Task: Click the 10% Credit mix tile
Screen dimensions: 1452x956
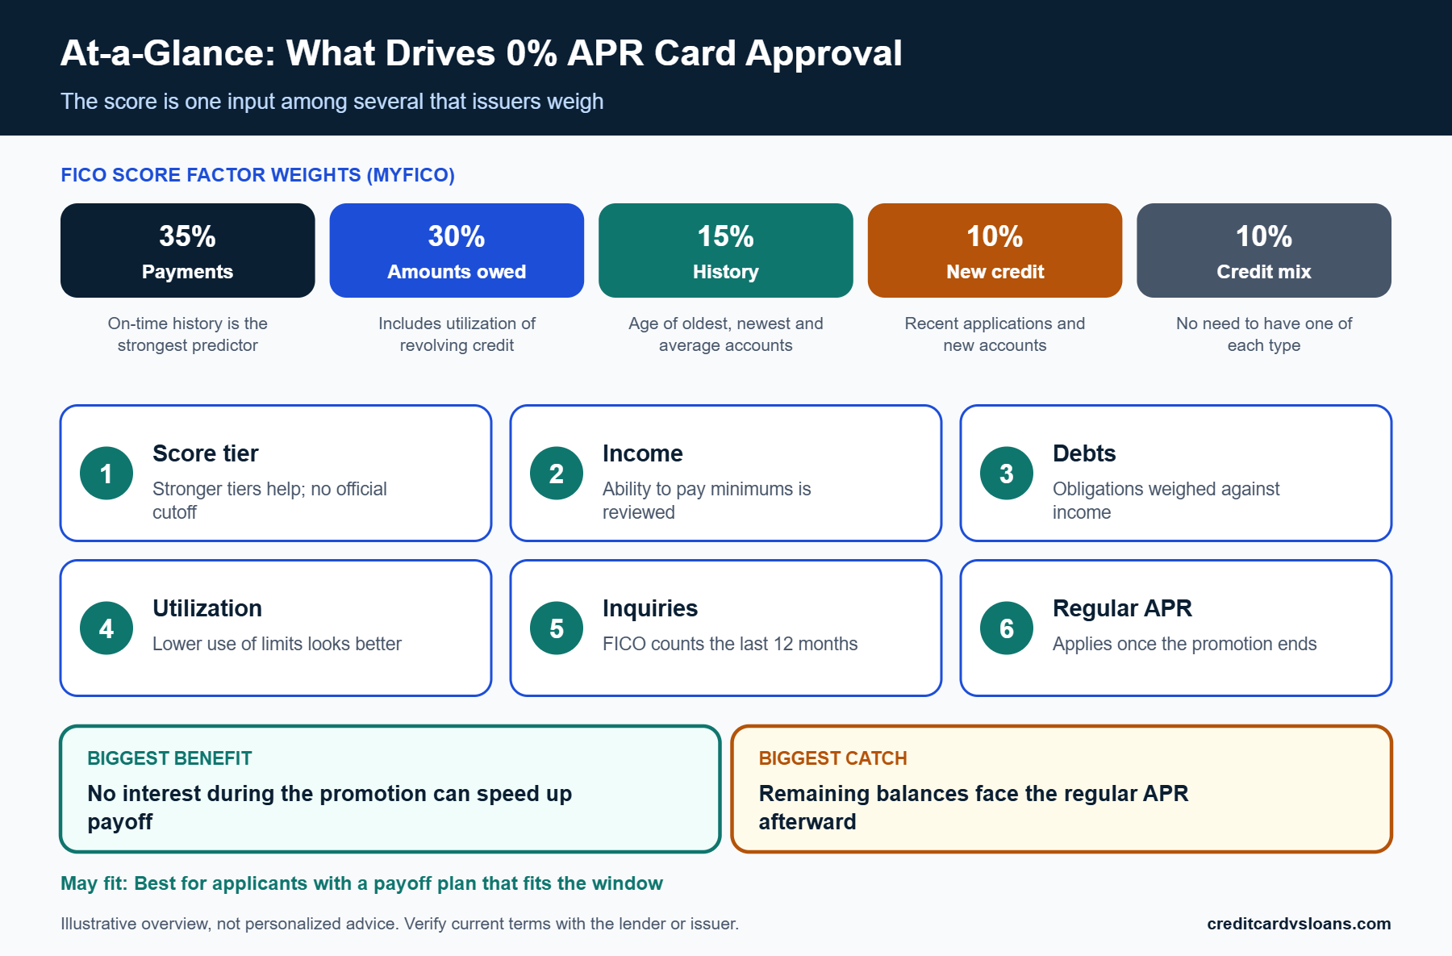Action: click(1264, 250)
